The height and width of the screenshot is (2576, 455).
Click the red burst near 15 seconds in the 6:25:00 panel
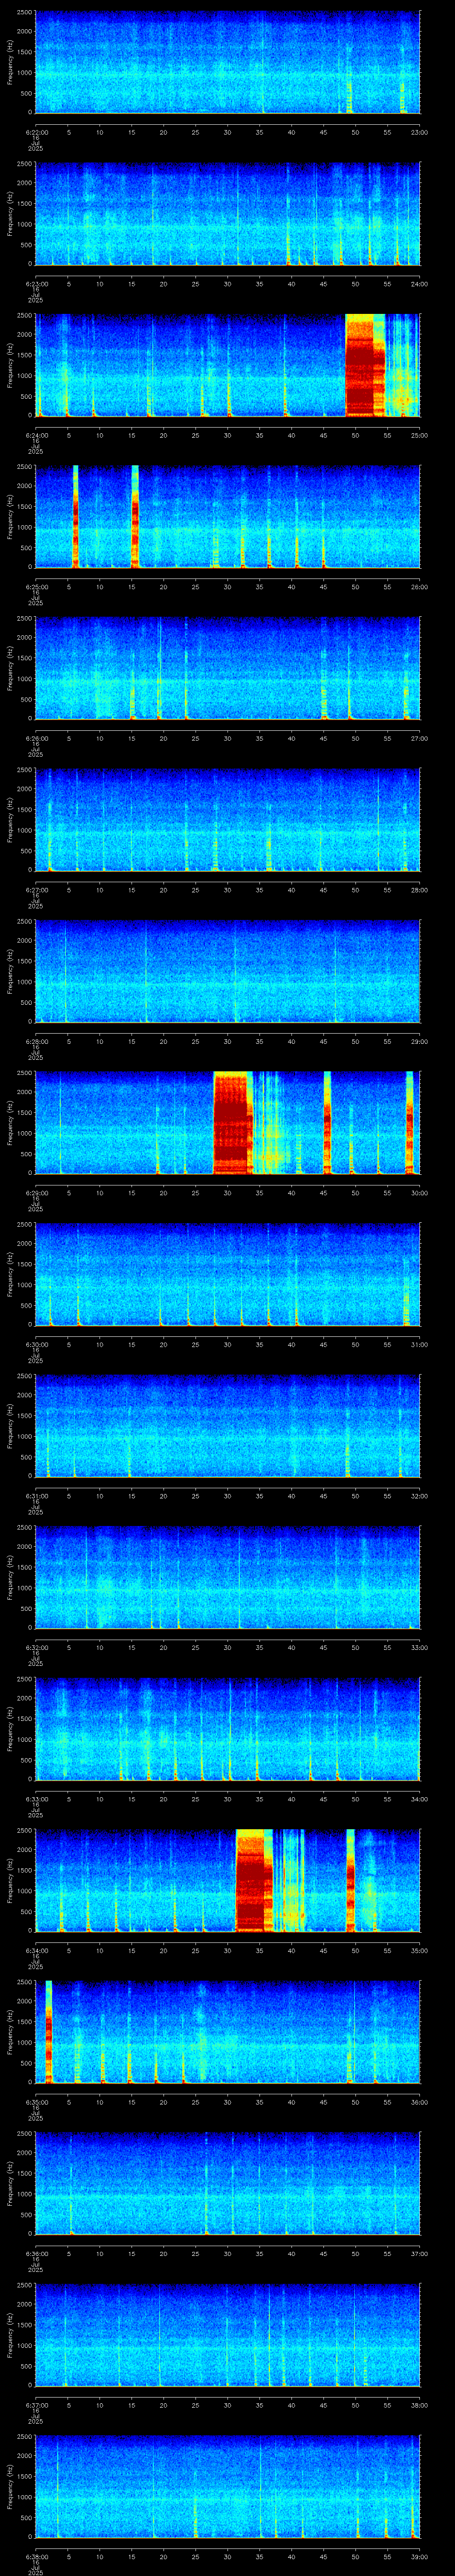click(x=135, y=517)
